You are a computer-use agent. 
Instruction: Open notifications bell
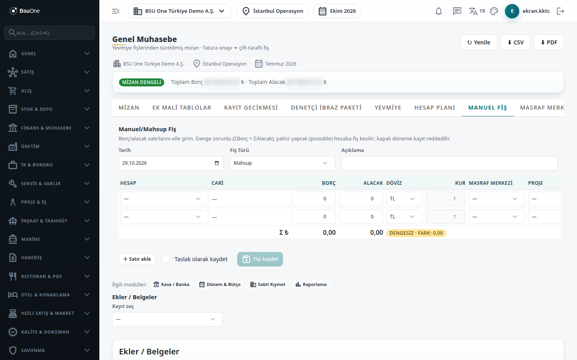pyautogui.click(x=439, y=11)
